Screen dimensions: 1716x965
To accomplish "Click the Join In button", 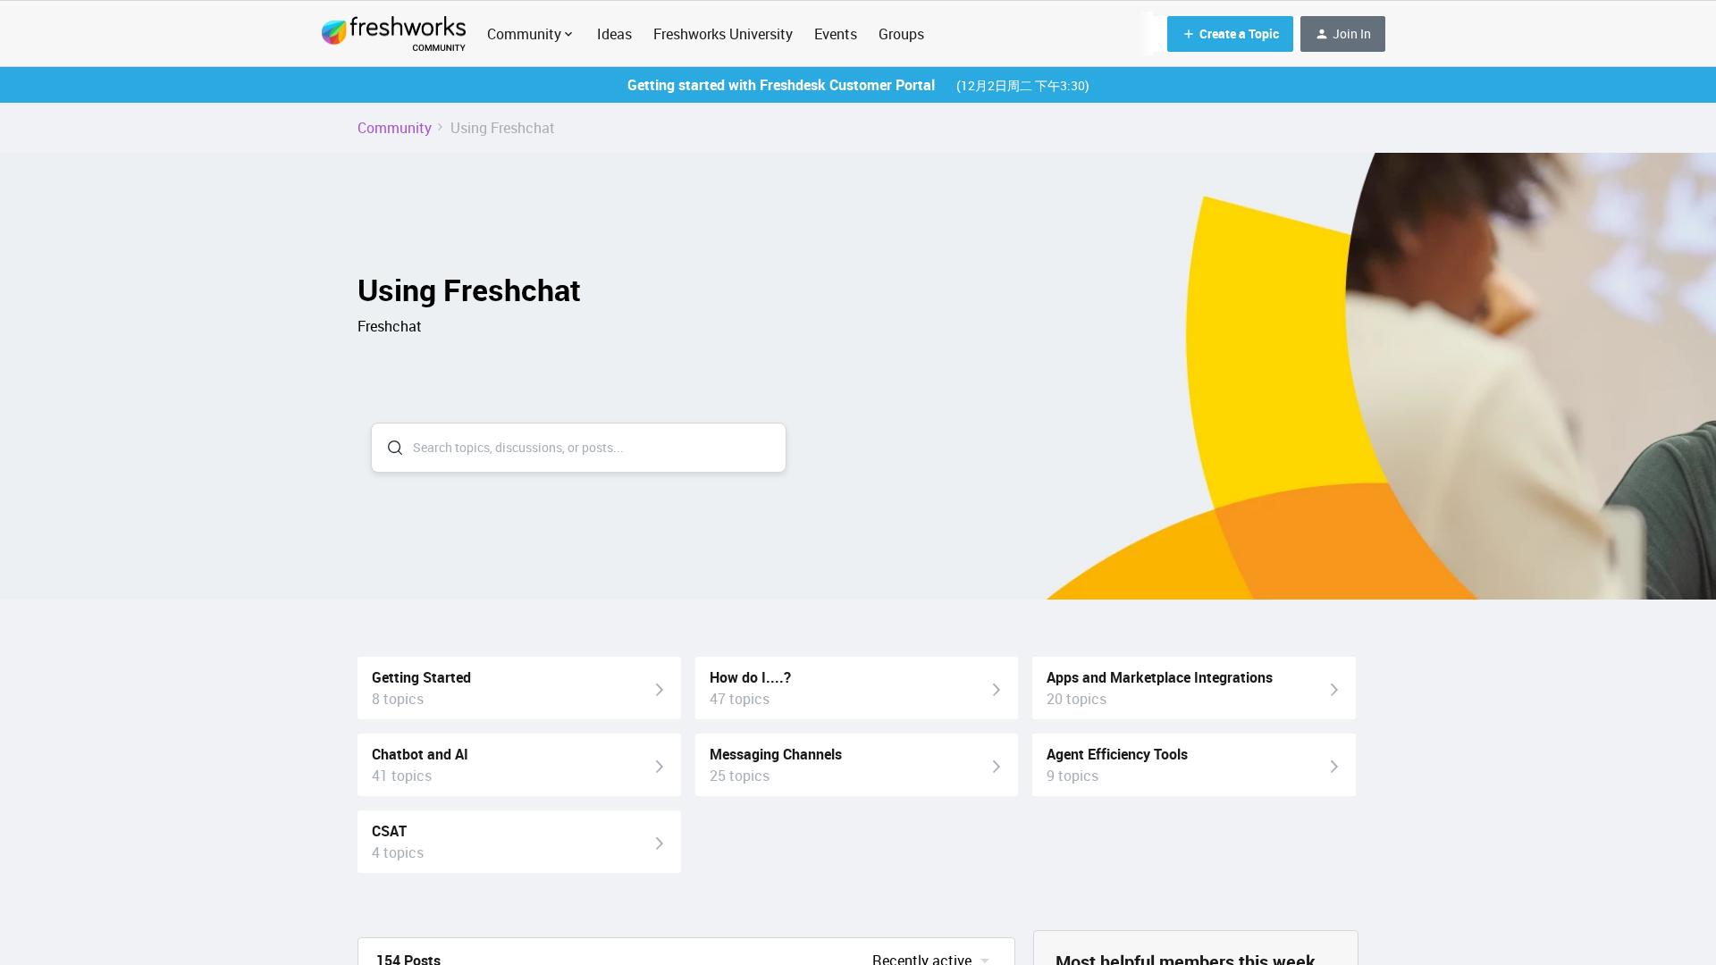I will coord(1342,34).
